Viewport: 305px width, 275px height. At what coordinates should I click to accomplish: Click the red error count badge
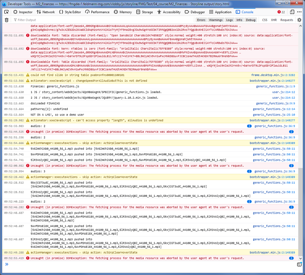[x=281, y=12]
